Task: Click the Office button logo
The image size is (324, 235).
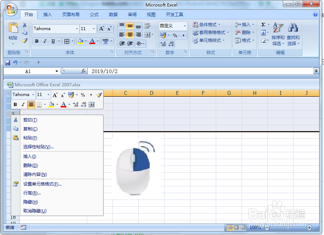Action: point(11,10)
